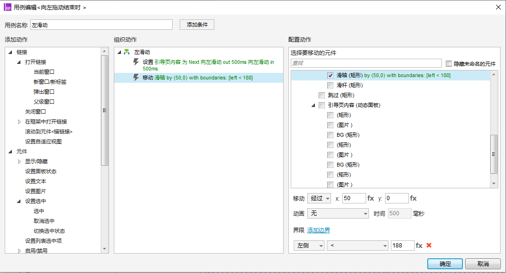
Task: Select 设置自适应视图 action
Action: point(43,141)
